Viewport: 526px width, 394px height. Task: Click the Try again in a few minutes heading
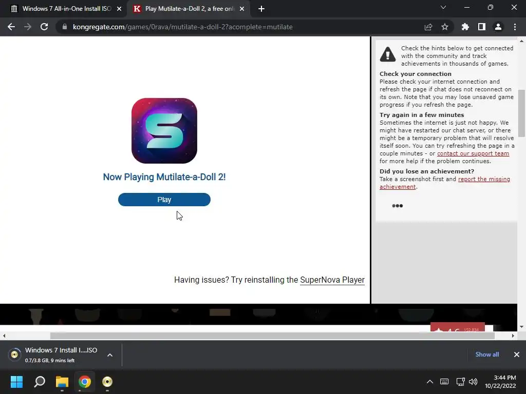click(422, 115)
